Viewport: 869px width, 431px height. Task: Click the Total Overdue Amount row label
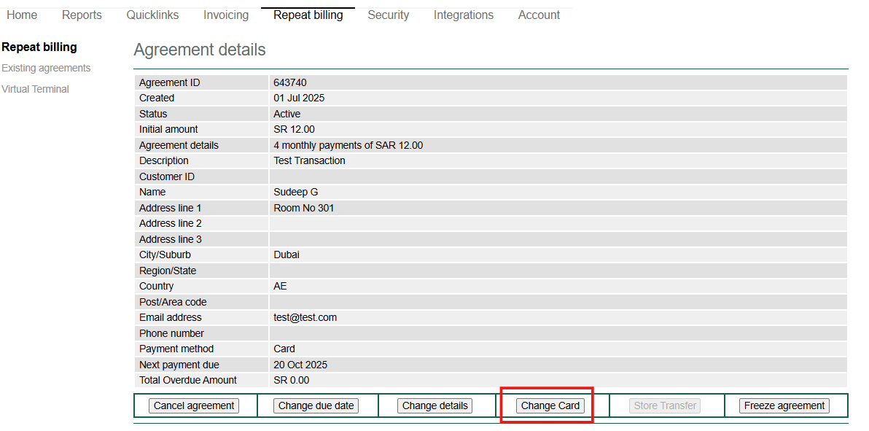click(x=188, y=381)
